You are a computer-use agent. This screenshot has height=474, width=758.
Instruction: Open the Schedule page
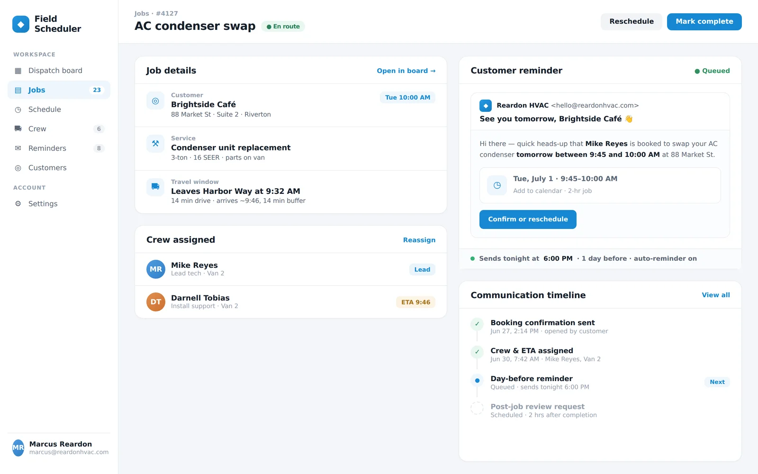[x=59, y=109]
